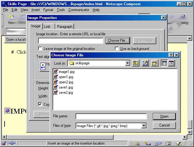Click the Image location URL field

point(71,41)
